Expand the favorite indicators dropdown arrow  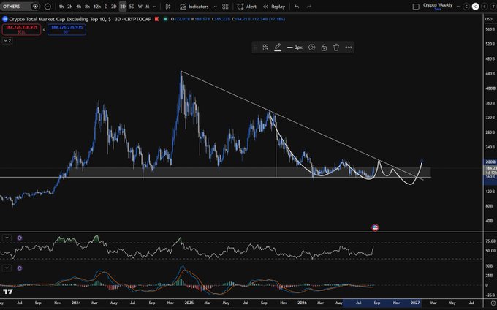pos(216,7)
